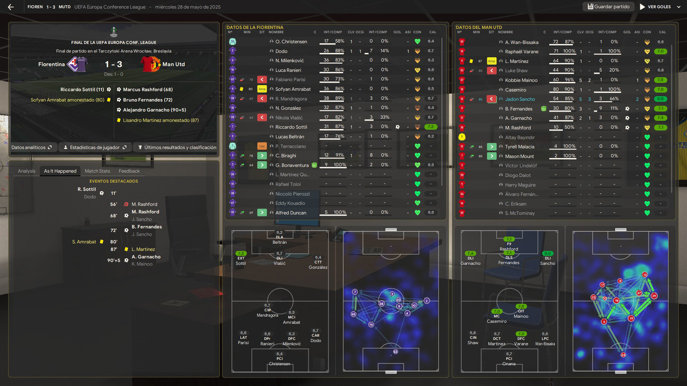The image size is (687, 386).
Task: Select the As It Happened tab
Action: tap(60, 171)
